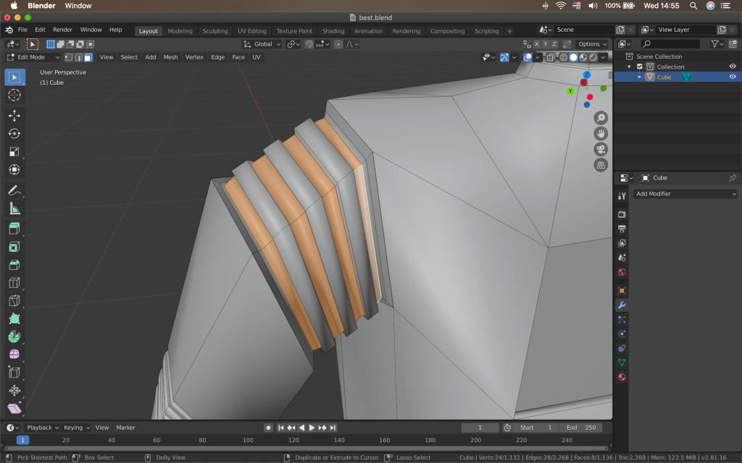Open the Edit Mode selector dropdown
Screen dimensions: 742x463
33,57
